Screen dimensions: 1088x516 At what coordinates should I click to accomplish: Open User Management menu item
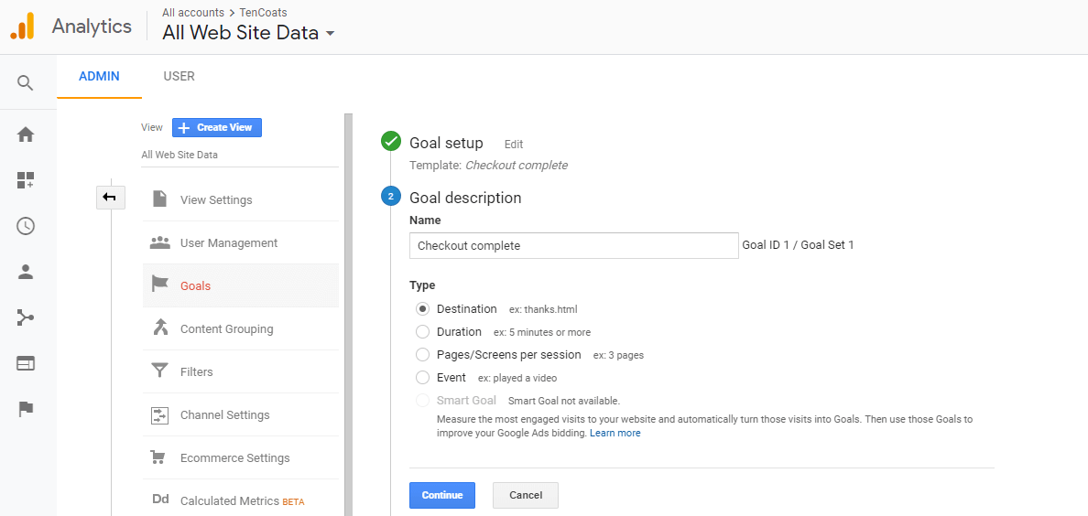click(x=240, y=242)
